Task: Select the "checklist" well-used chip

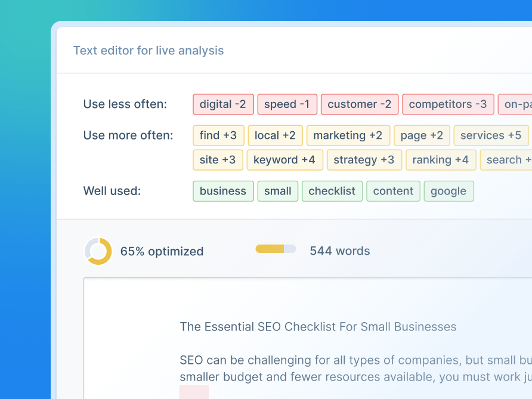Action: (x=332, y=191)
